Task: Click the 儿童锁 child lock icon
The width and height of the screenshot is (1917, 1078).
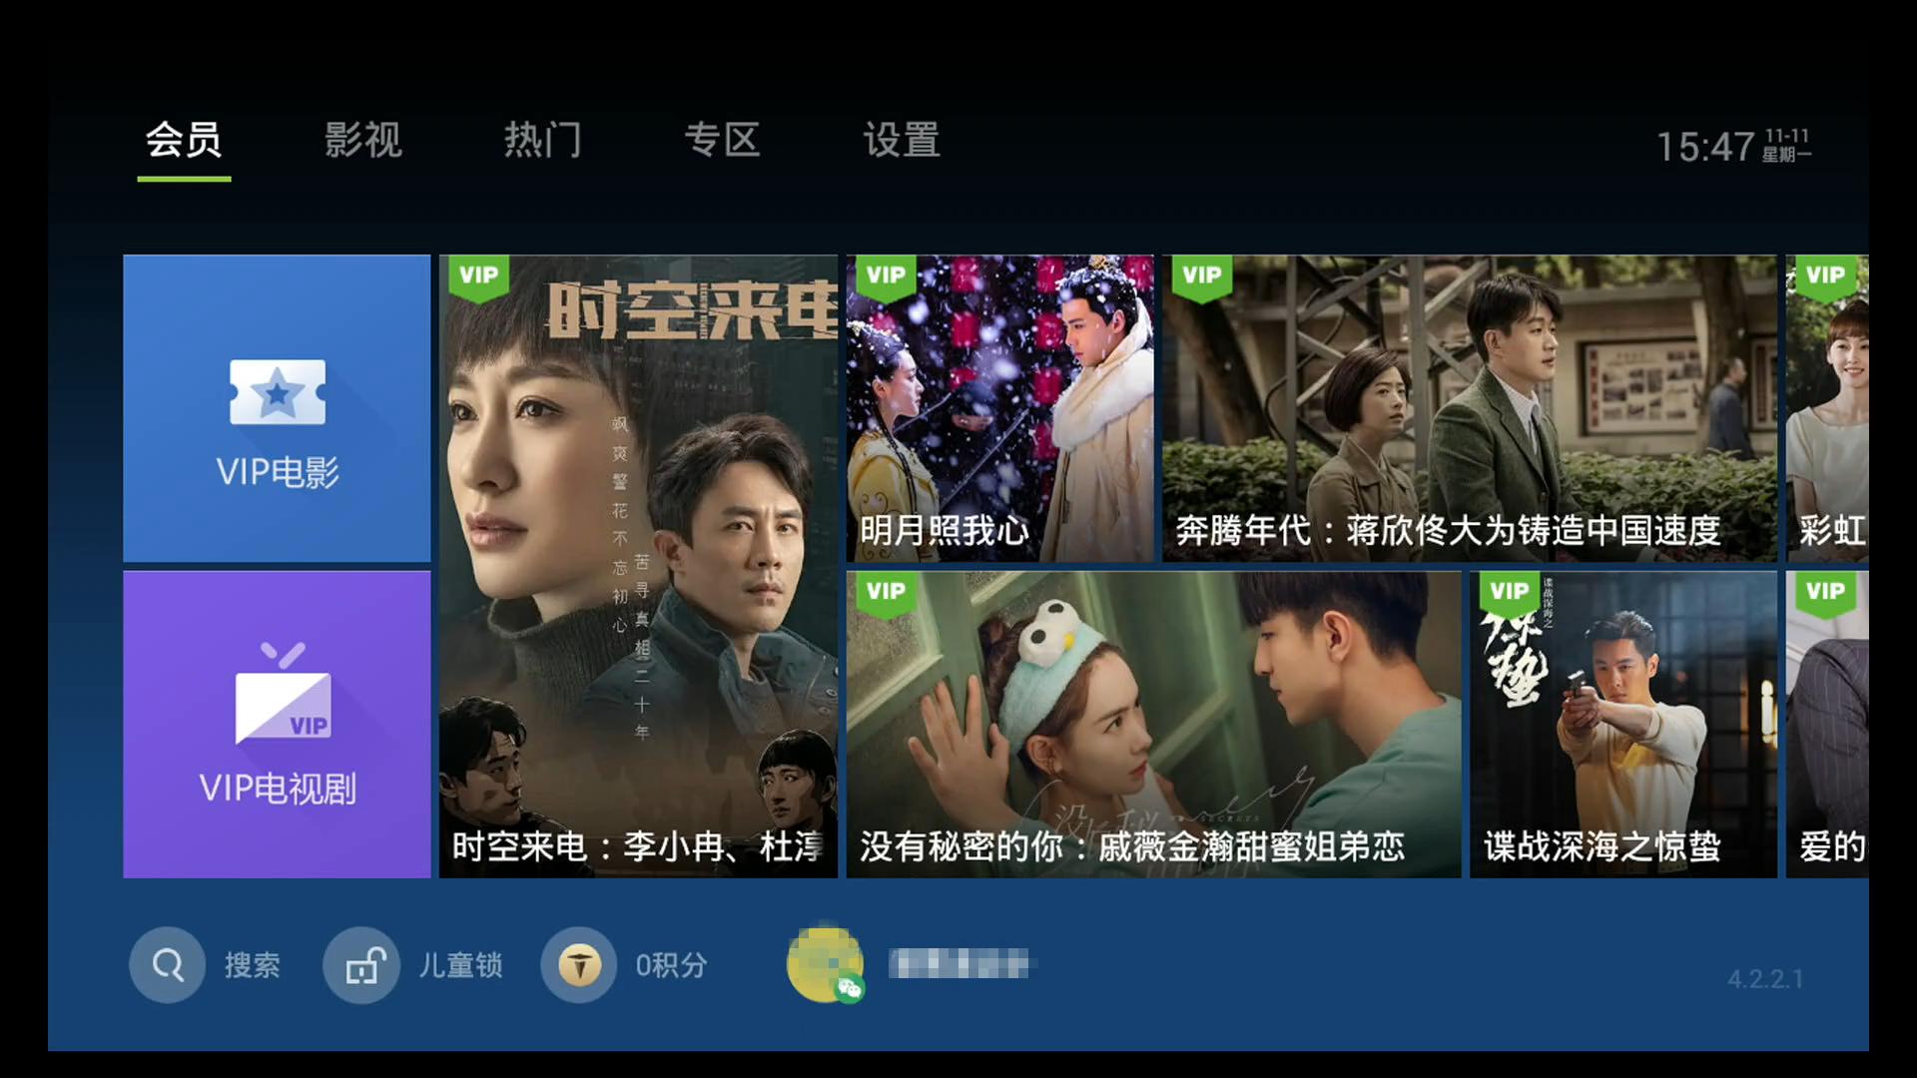Action: point(361,965)
